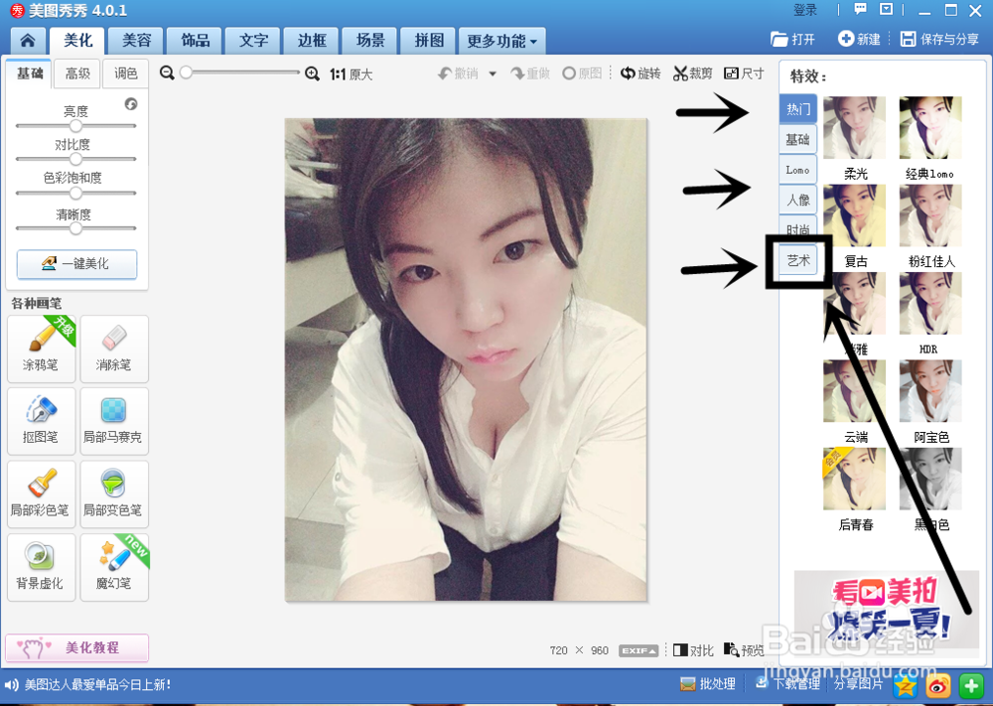Open the 尺寸 resize tool

[x=744, y=73]
